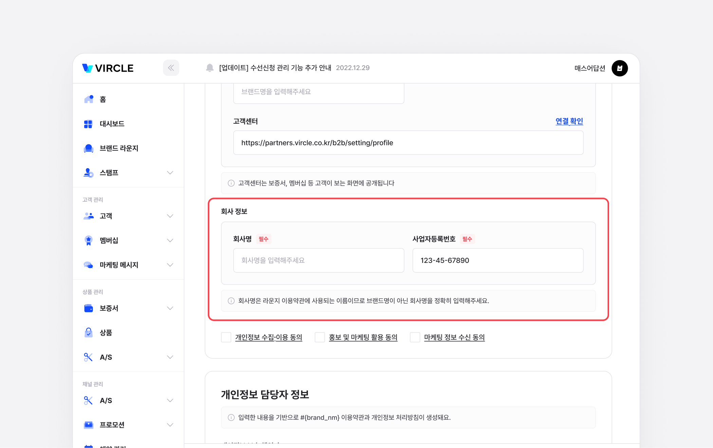Check the 개인정보 수집·이용 동의 checkbox
Image resolution: width=713 pixels, height=448 pixels.
pyautogui.click(x=226, y=337)
